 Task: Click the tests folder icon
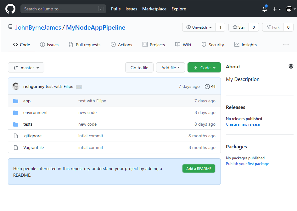click(x=16, y=124)
